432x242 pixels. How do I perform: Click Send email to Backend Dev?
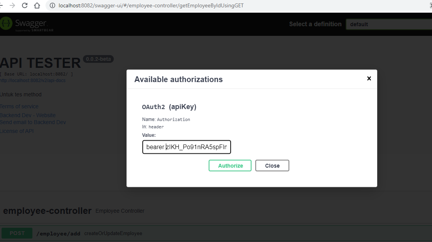[33, 122]
